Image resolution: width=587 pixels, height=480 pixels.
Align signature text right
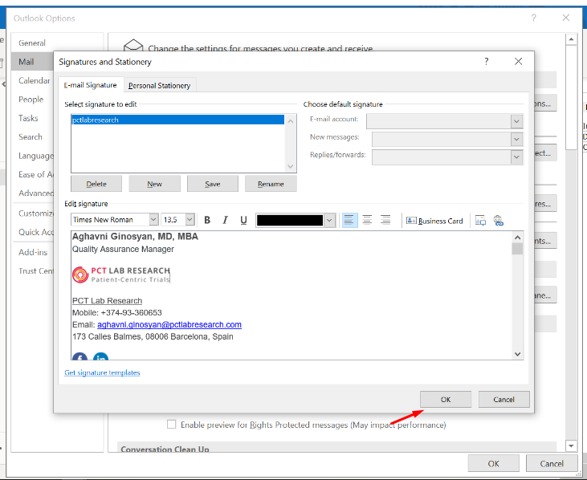385,221
